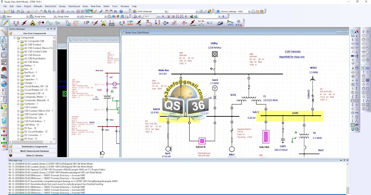Select the Utility power grid symbol
The width and height of the screenshot is (371, 195).
tap(214, 54)
